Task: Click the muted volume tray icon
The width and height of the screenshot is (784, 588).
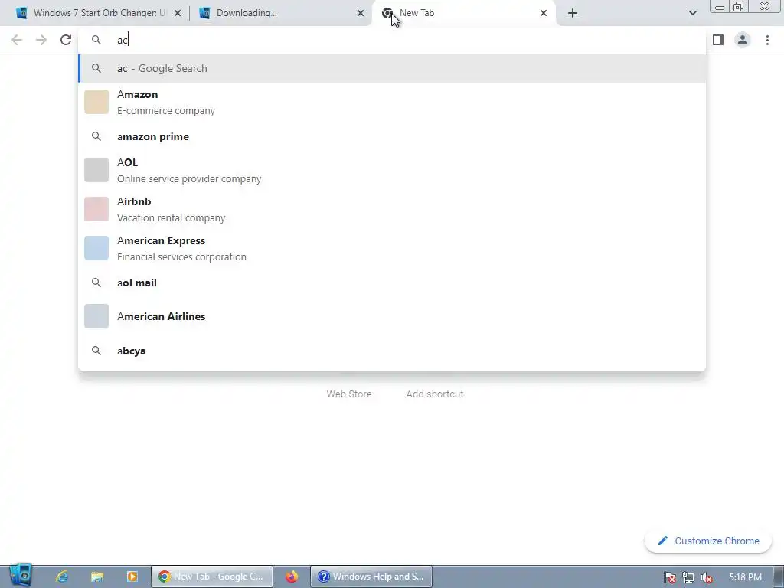Action: coord(707,577)
